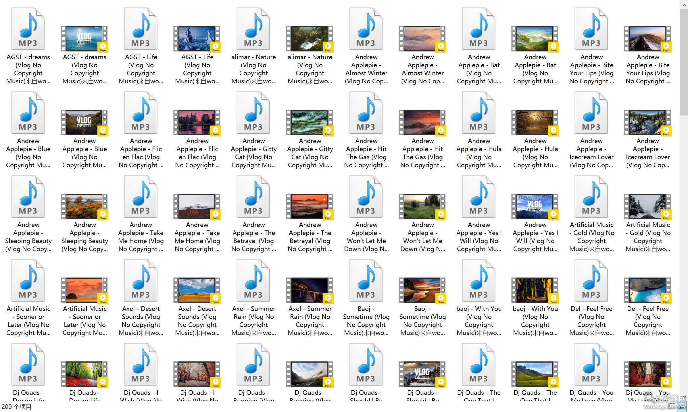688x412 pixels.
Task: Choose the Del - Feel Free beach aerial video thumbnail
Action: pyautogui.click(x=647, y=290)
